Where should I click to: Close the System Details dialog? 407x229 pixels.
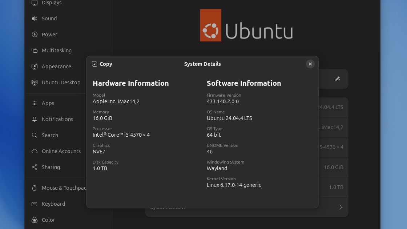coord(310,64)
